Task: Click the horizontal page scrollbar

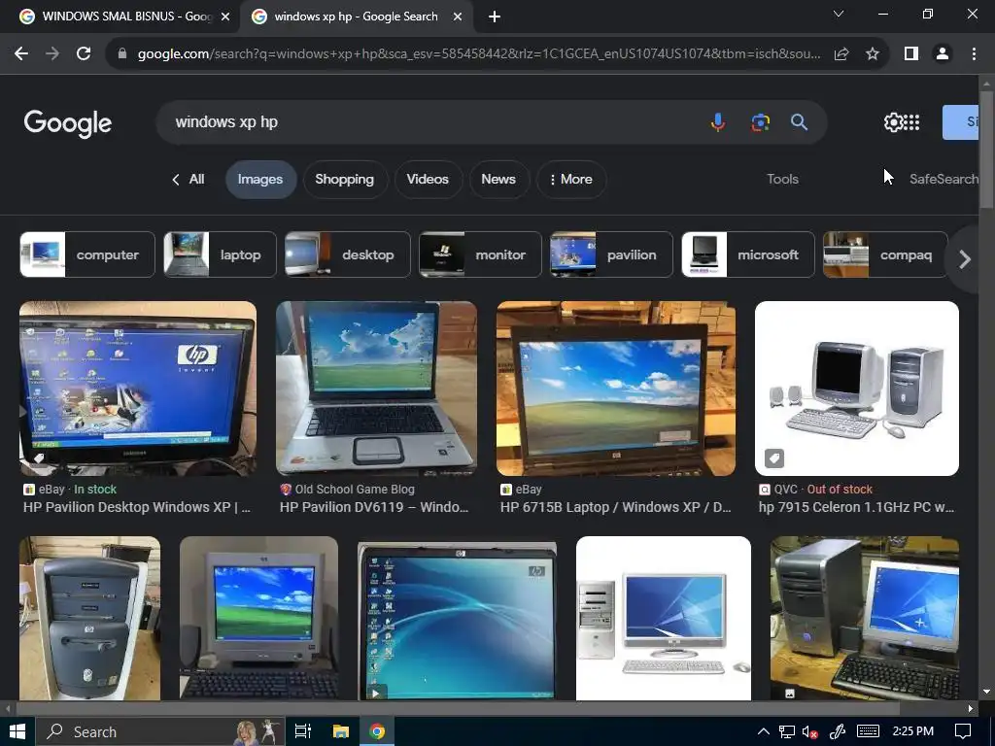Action: [x=459, y=708]
